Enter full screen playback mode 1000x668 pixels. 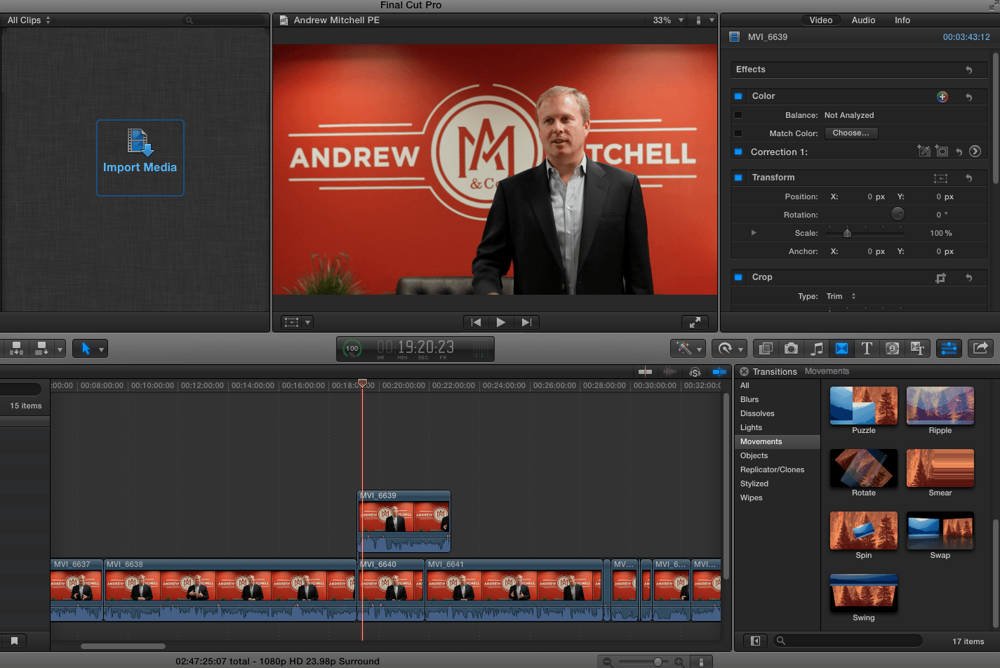coord(695,322)
